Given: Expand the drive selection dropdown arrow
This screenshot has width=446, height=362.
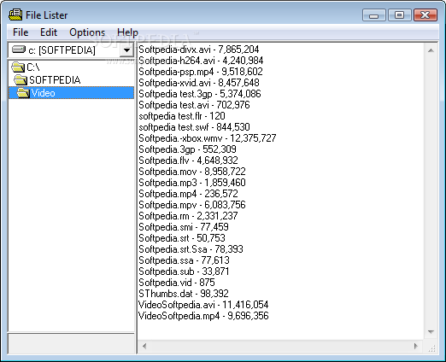Looking at the screenshot, I should pyautogui.click(x=126, y=50).
